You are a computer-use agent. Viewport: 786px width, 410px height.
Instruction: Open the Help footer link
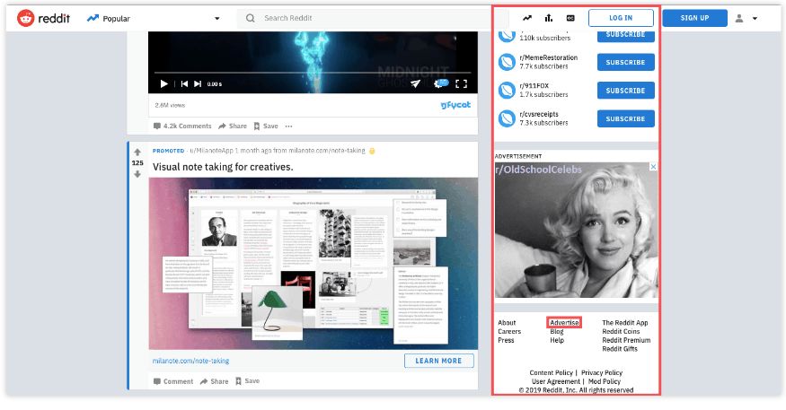[x=557, y=340]
